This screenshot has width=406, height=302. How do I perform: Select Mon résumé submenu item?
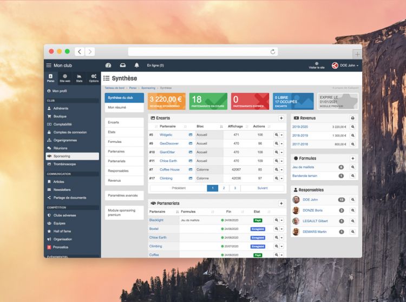[x=125, y=107]
